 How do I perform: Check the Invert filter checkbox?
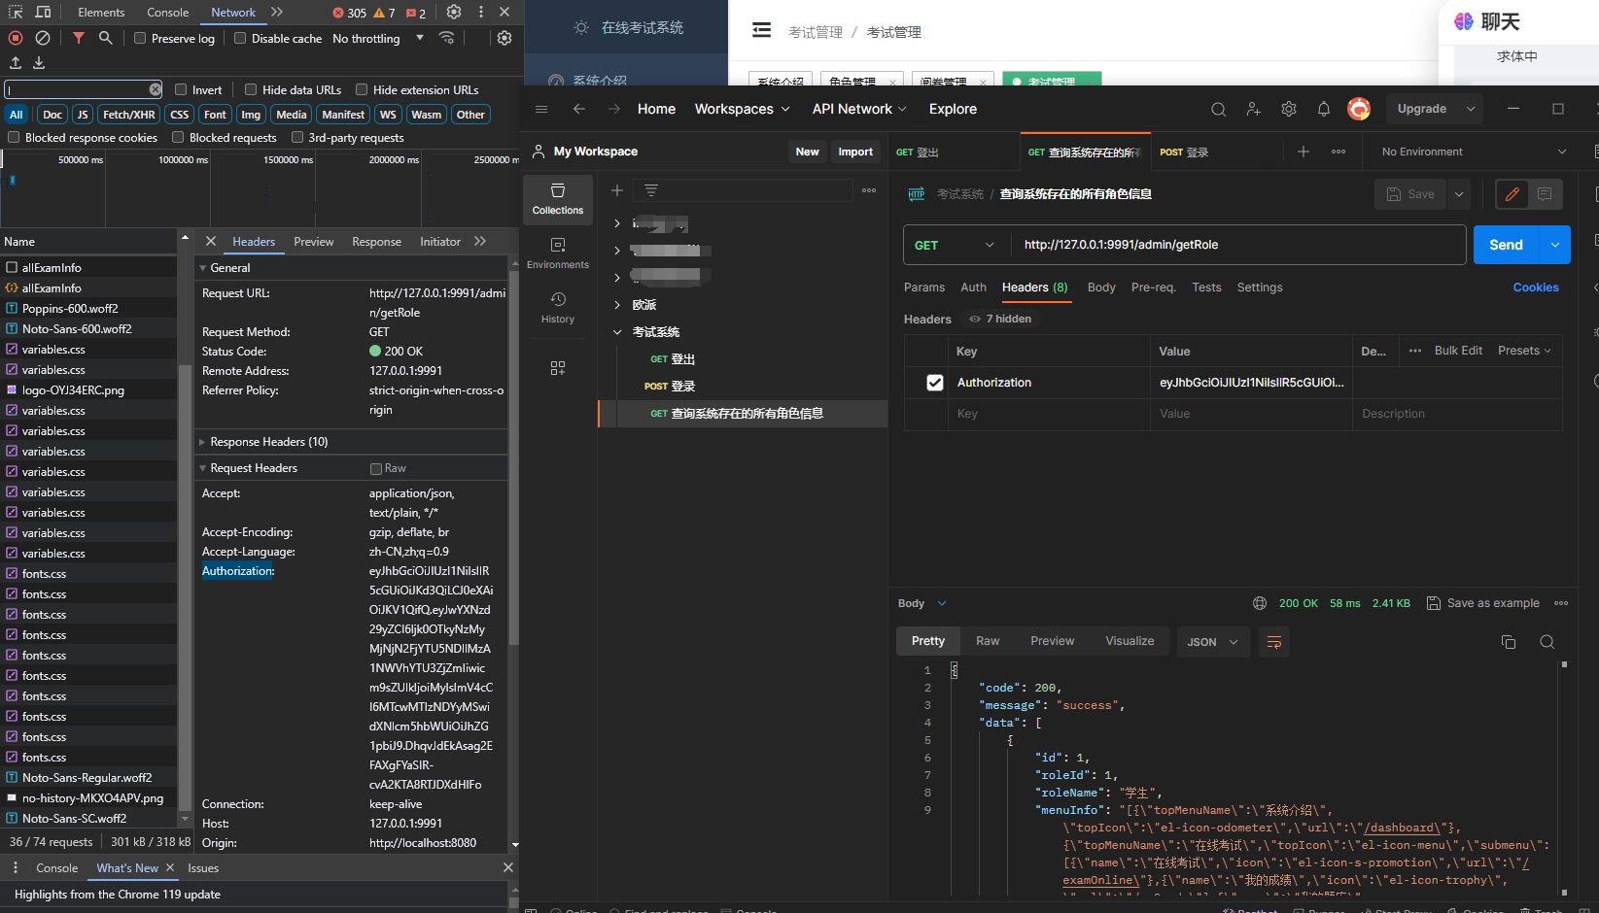pyautogui.click(x=181, y=89)
